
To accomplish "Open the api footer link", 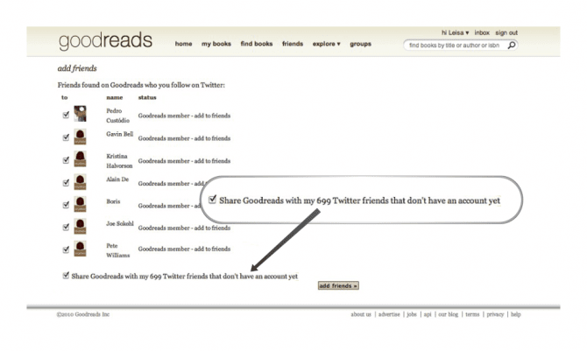I will (x=428, y=314).
